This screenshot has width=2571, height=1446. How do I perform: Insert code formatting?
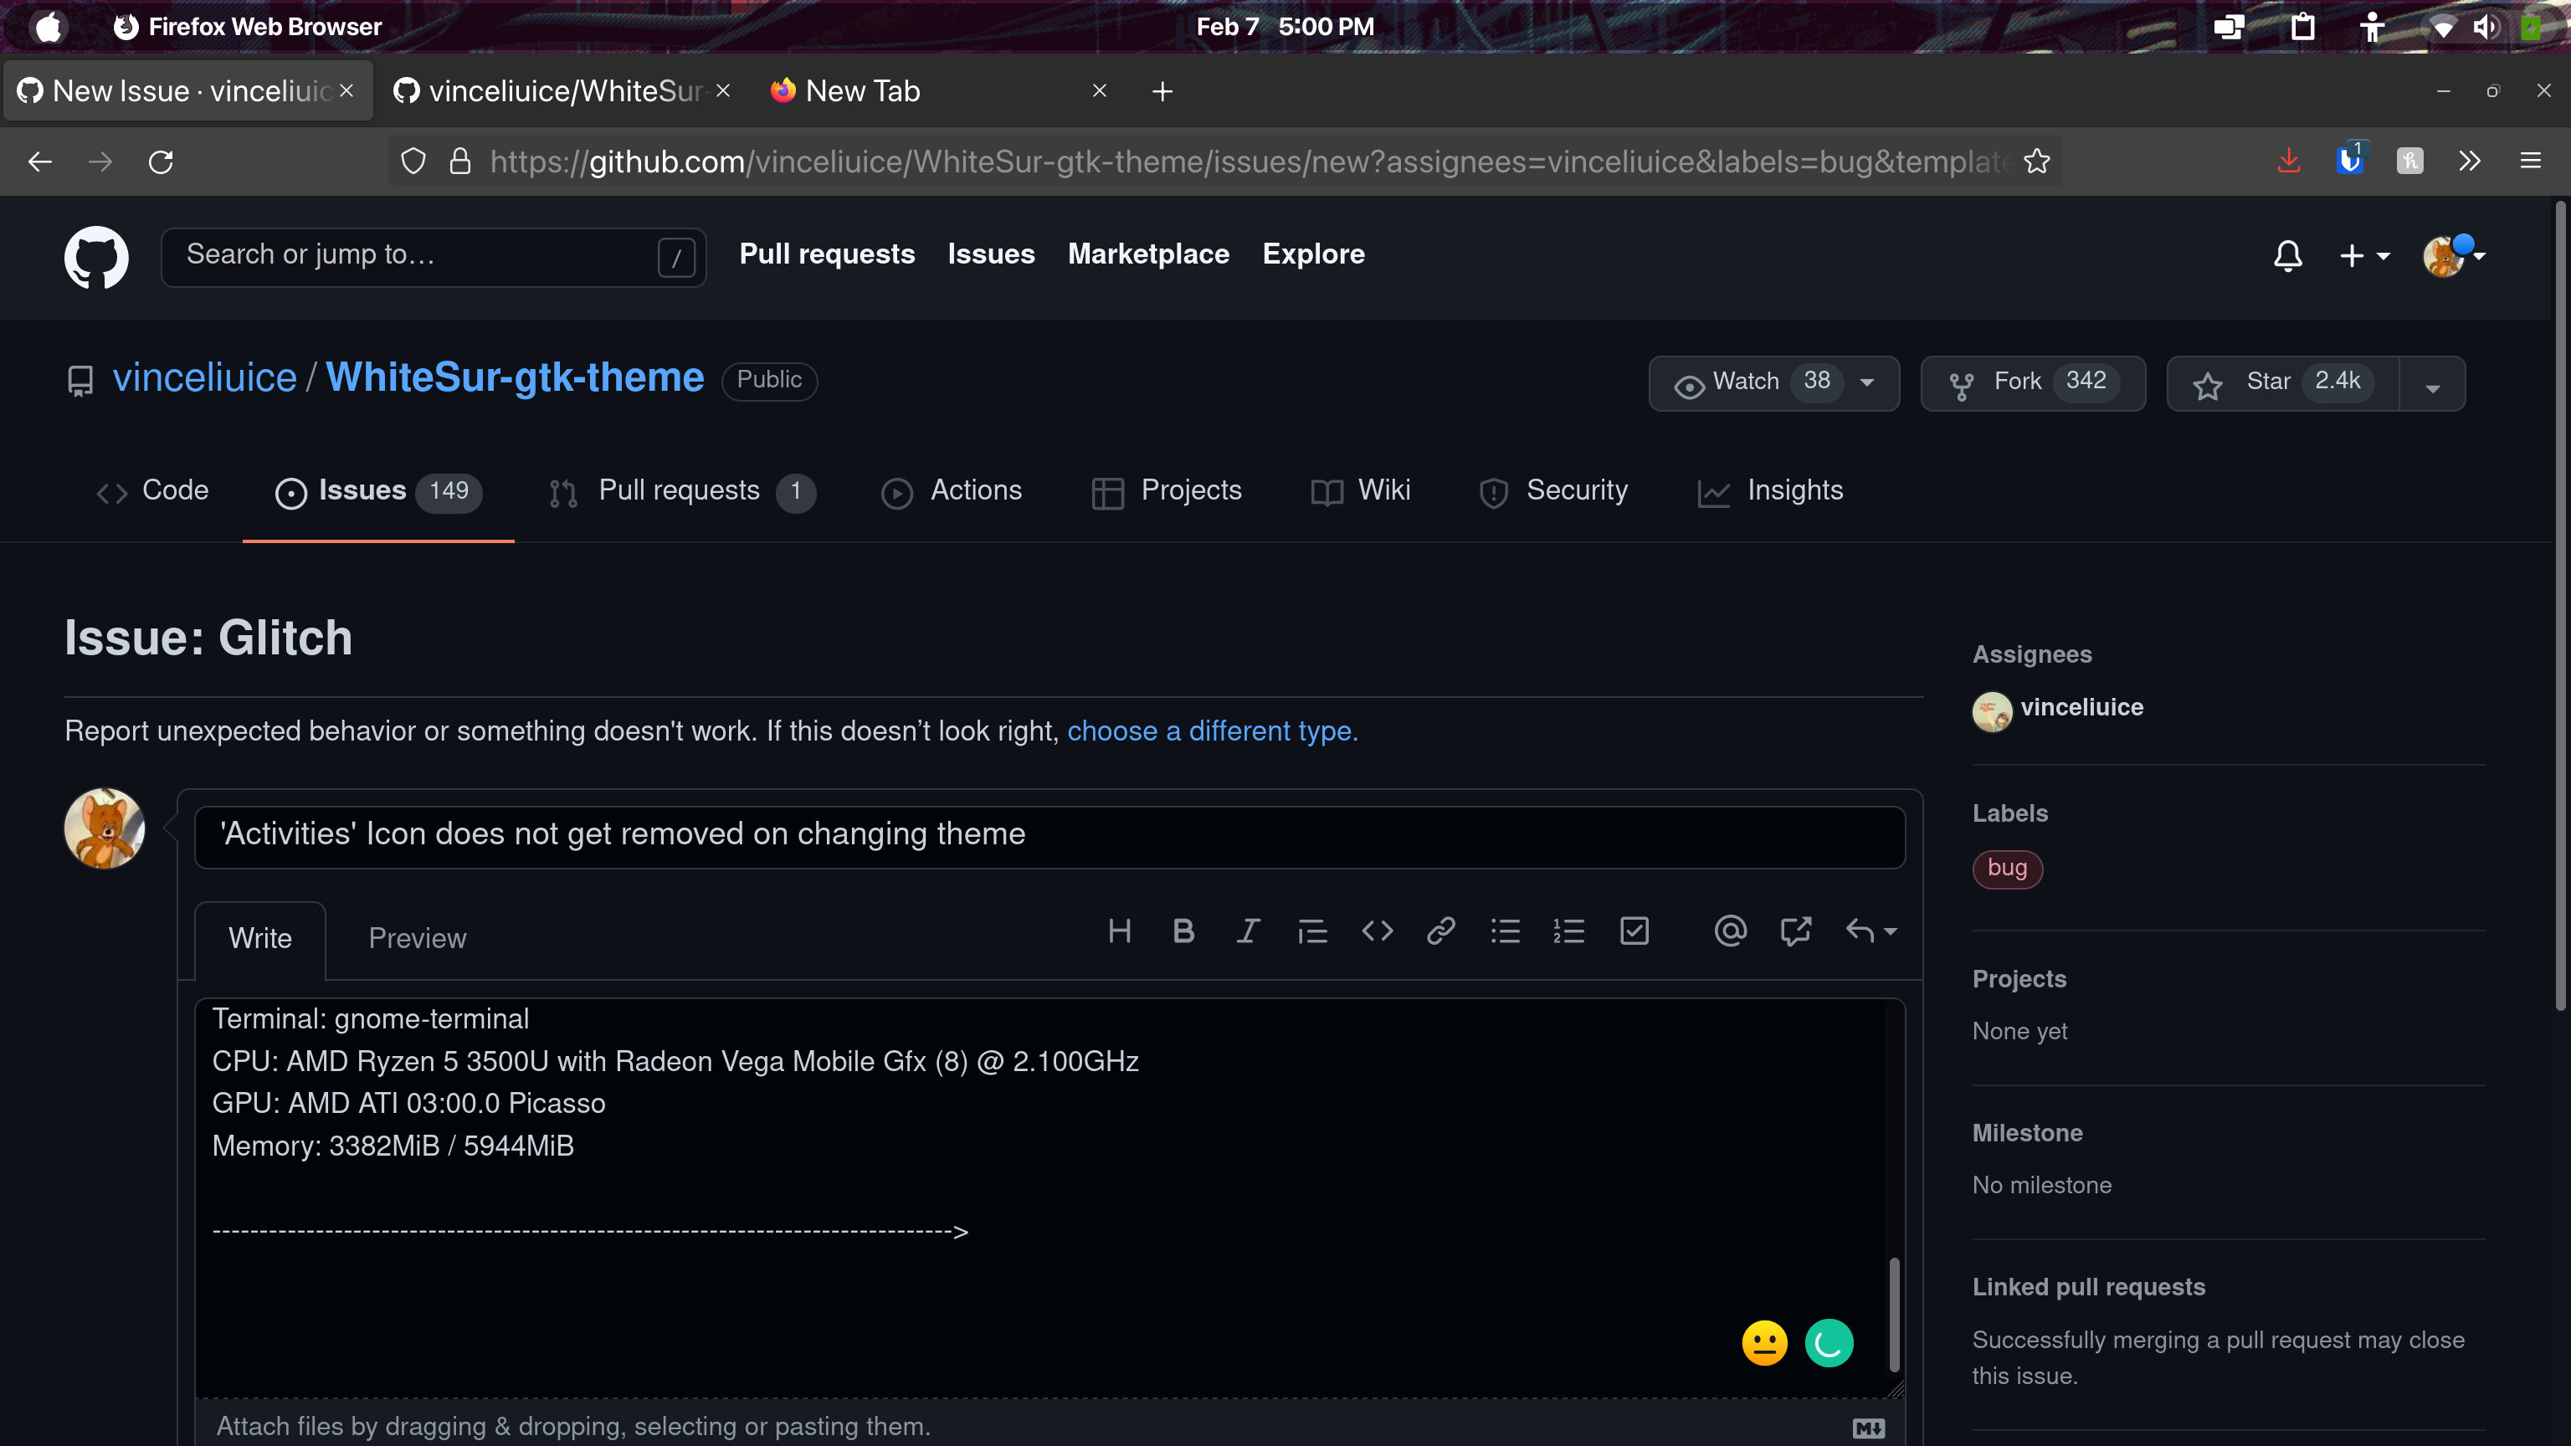point(1378,931)
